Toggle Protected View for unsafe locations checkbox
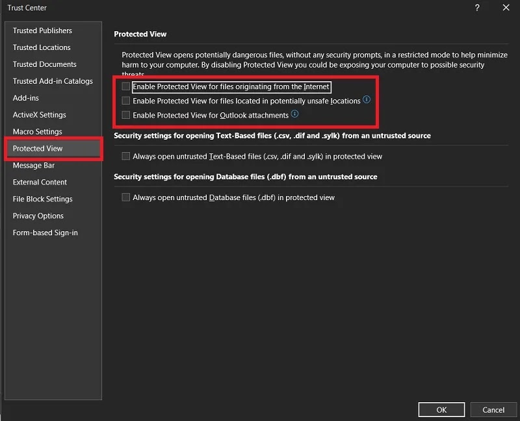520x421 pixels. pyautogui.click(x=125, y=101)
